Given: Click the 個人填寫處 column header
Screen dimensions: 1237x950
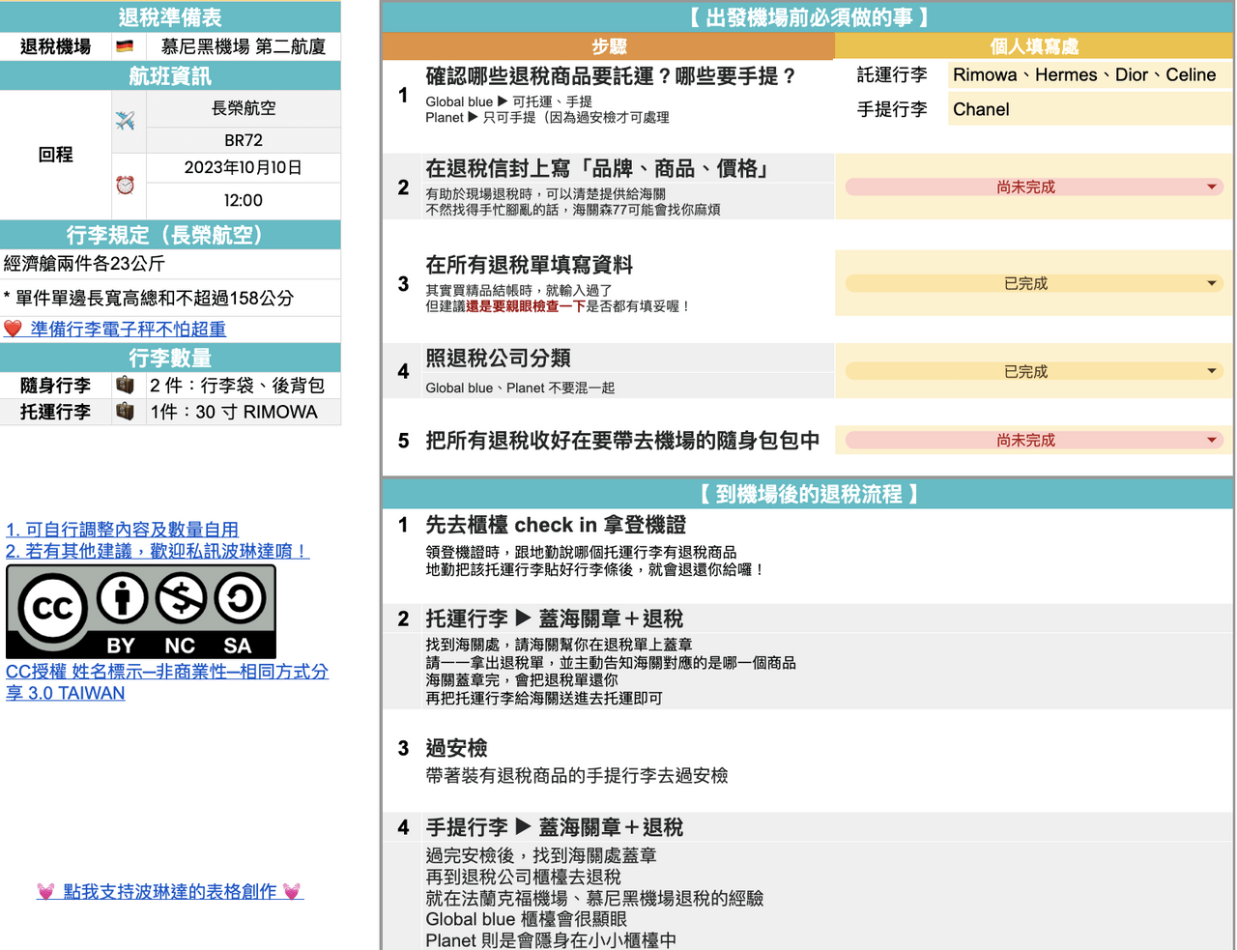Looking at the screenshot, I should click(x=1034, y=46).
